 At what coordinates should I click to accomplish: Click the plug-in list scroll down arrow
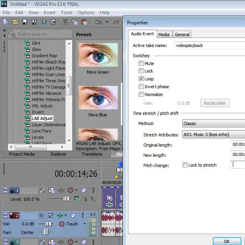point(69,140)
